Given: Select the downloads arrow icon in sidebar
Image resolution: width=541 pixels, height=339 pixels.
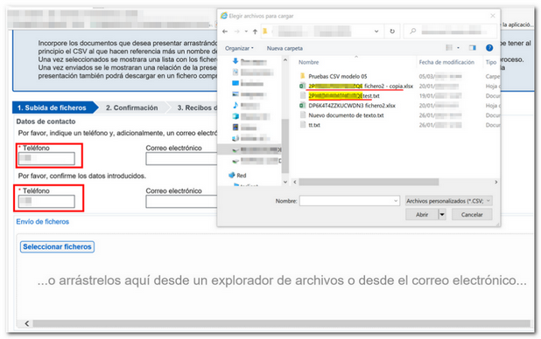Looking at the screenshot, I should pyautogui.click(x=235, y=61).
